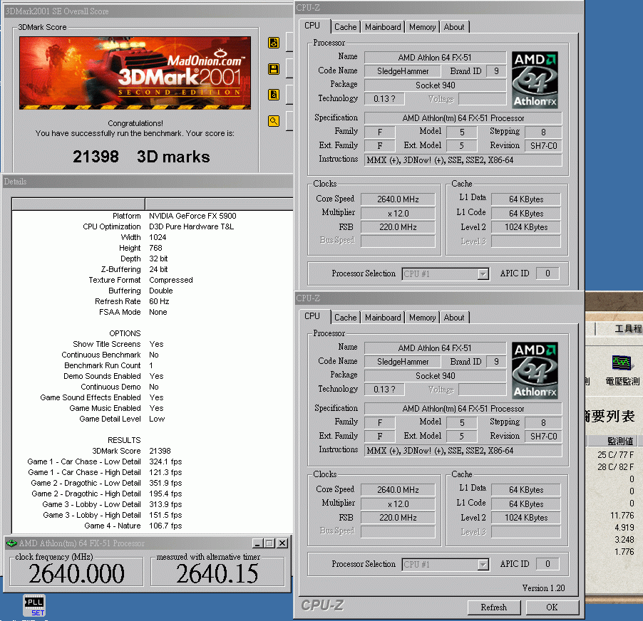Click the Revision SH7-C0 value in lower CPU-Z
The width and height of the screenshot is (643, 621).
click(x=543, y=437)
